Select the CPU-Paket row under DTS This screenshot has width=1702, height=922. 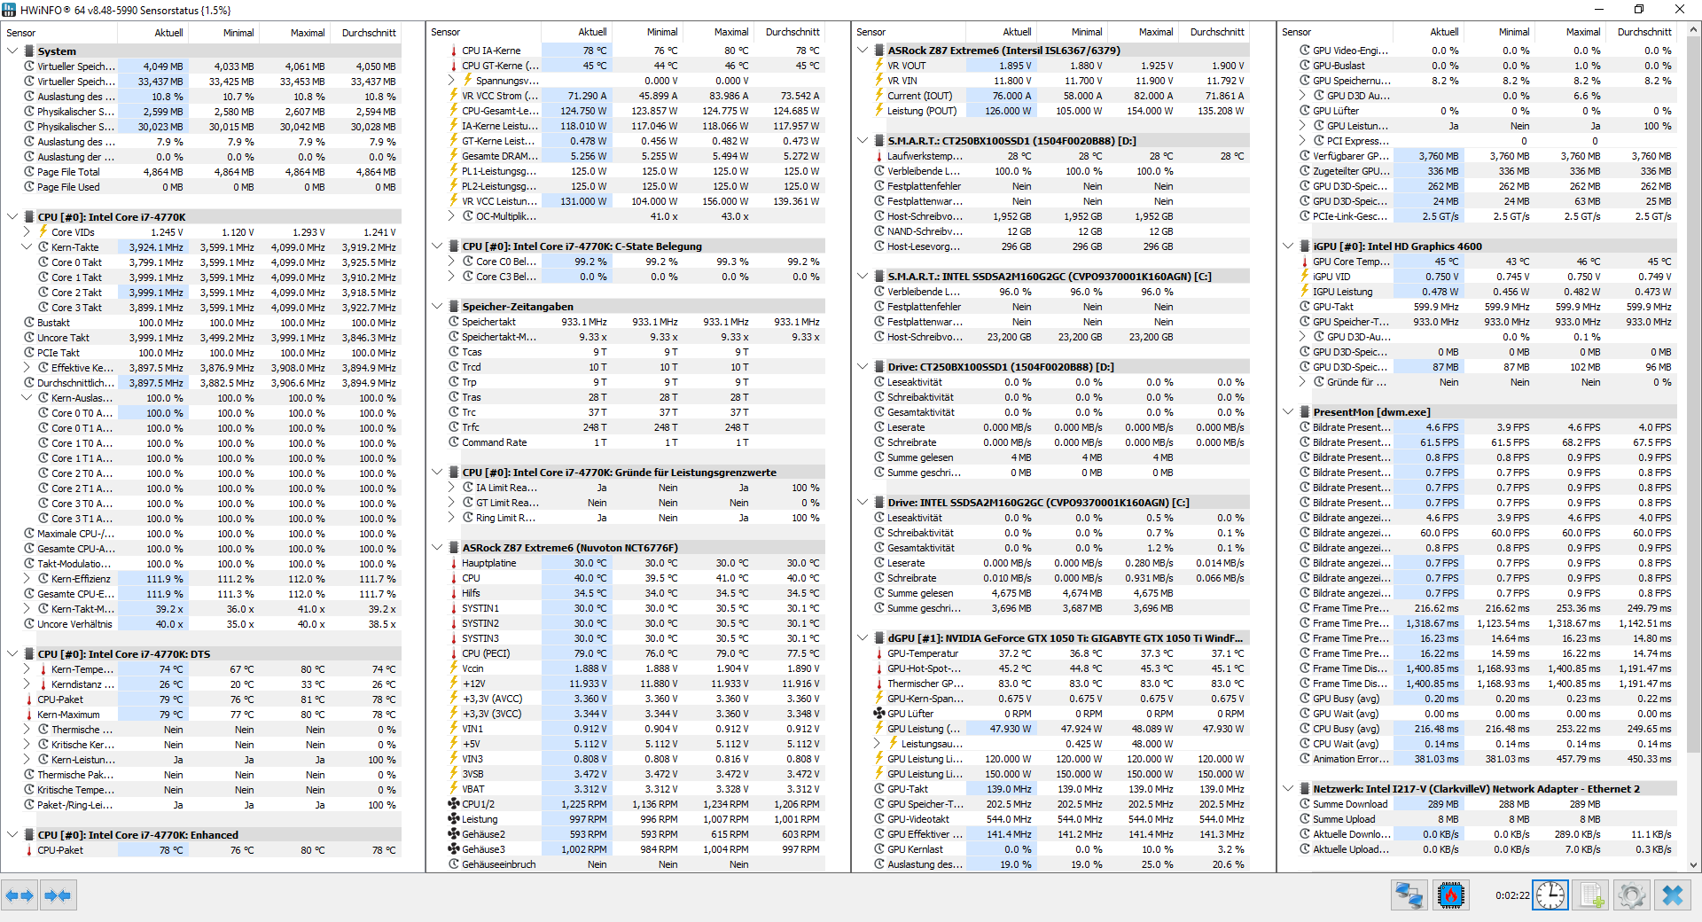click(x=203, y=699)
